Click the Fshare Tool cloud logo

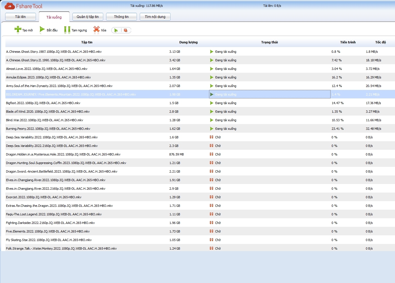coord(10,6)
